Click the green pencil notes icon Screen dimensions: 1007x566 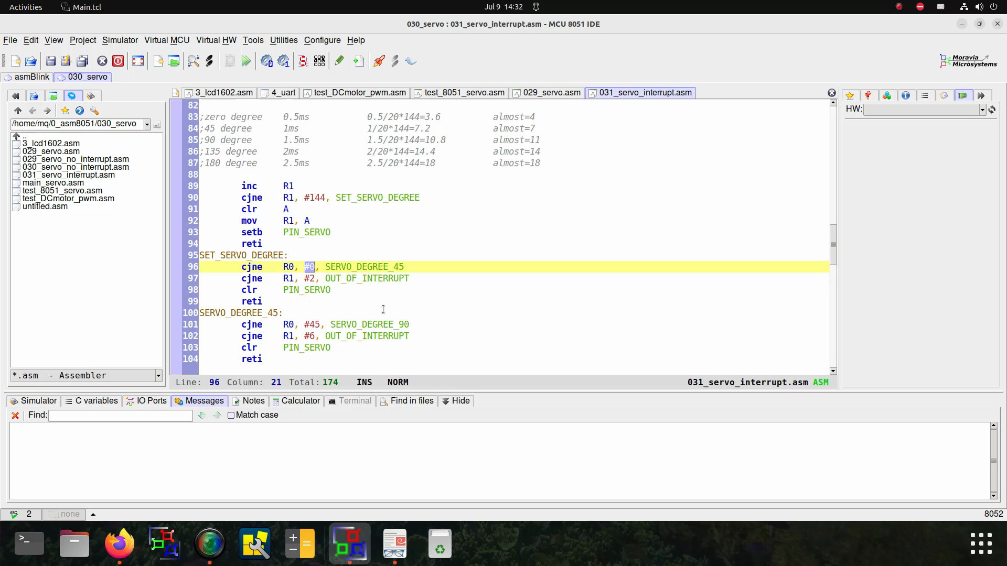(339, 61)
